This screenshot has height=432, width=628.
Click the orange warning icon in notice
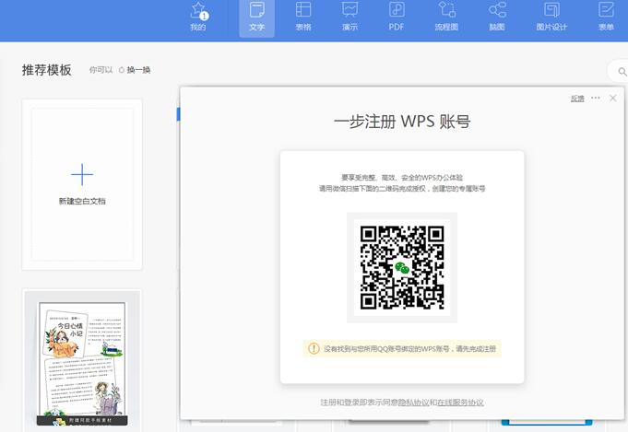click(314, 348)
